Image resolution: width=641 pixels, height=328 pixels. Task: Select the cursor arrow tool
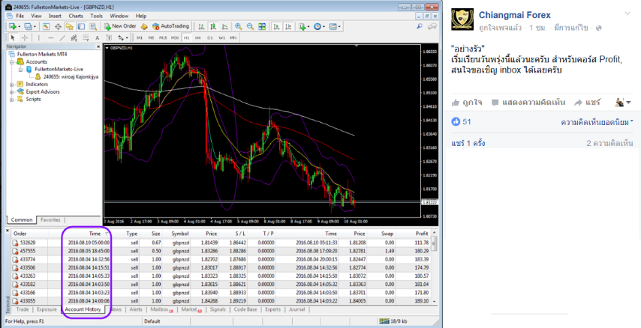13,38
